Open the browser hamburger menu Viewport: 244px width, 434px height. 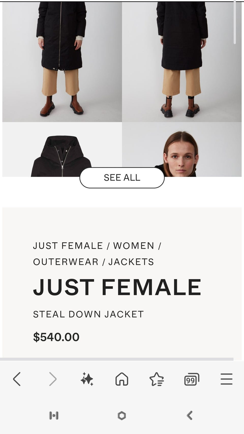pyautogui.click(x=226, y=379)
